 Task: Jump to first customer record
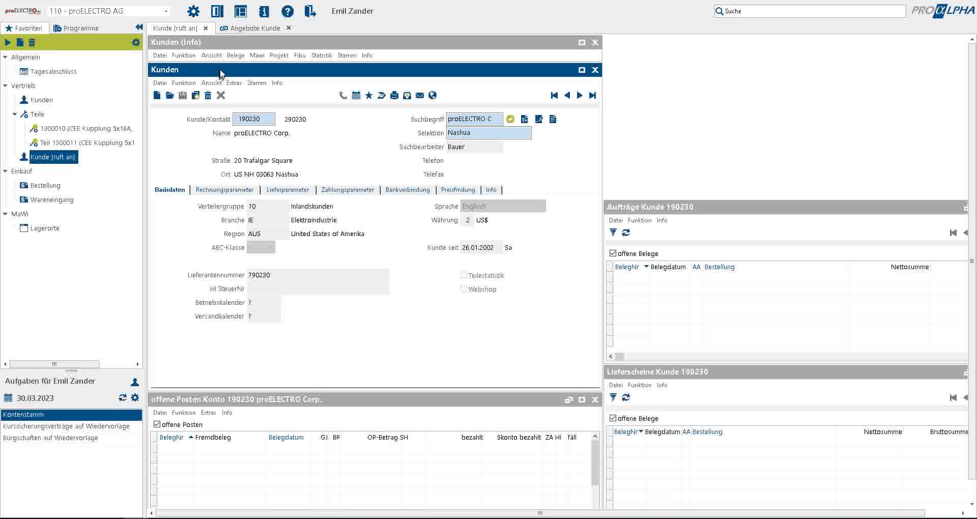click(554, 95)
